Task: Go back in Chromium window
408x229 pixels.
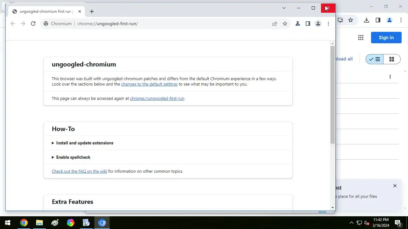Action: click(x=13, y=24)
